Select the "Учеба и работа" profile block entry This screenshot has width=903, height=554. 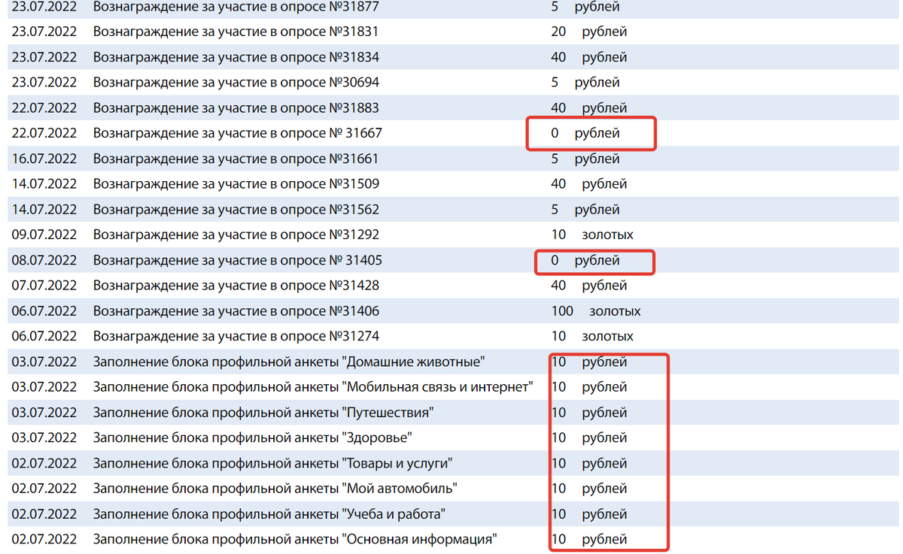point(269,514)
